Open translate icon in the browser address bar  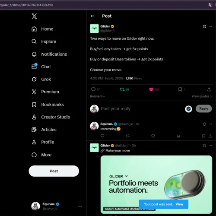tap(210, 5)
